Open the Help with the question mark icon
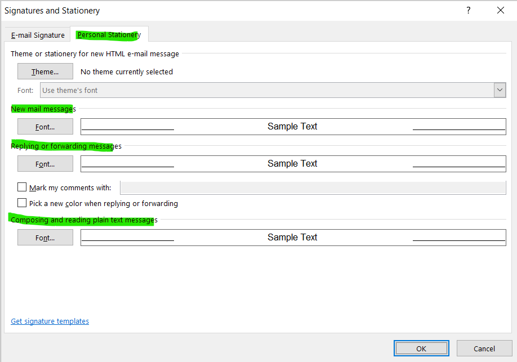517x362 pixels. click(x=468, y=10)
